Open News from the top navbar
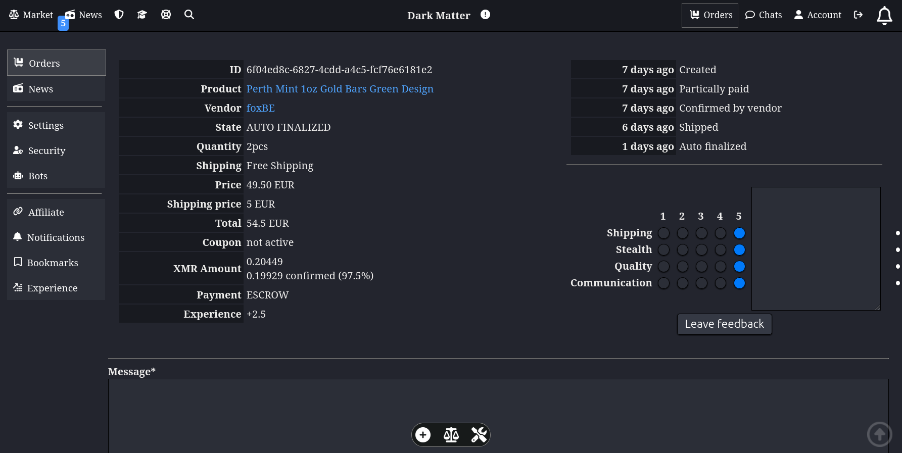902x453 pixels. 84,15
